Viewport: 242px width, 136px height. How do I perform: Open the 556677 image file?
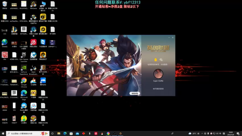[14, 119]
